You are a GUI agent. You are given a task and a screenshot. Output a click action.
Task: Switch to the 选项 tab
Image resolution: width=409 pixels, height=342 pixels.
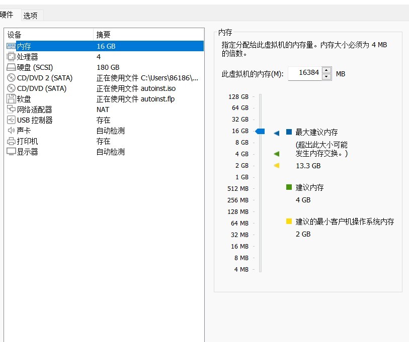click(x=30, y=16)
